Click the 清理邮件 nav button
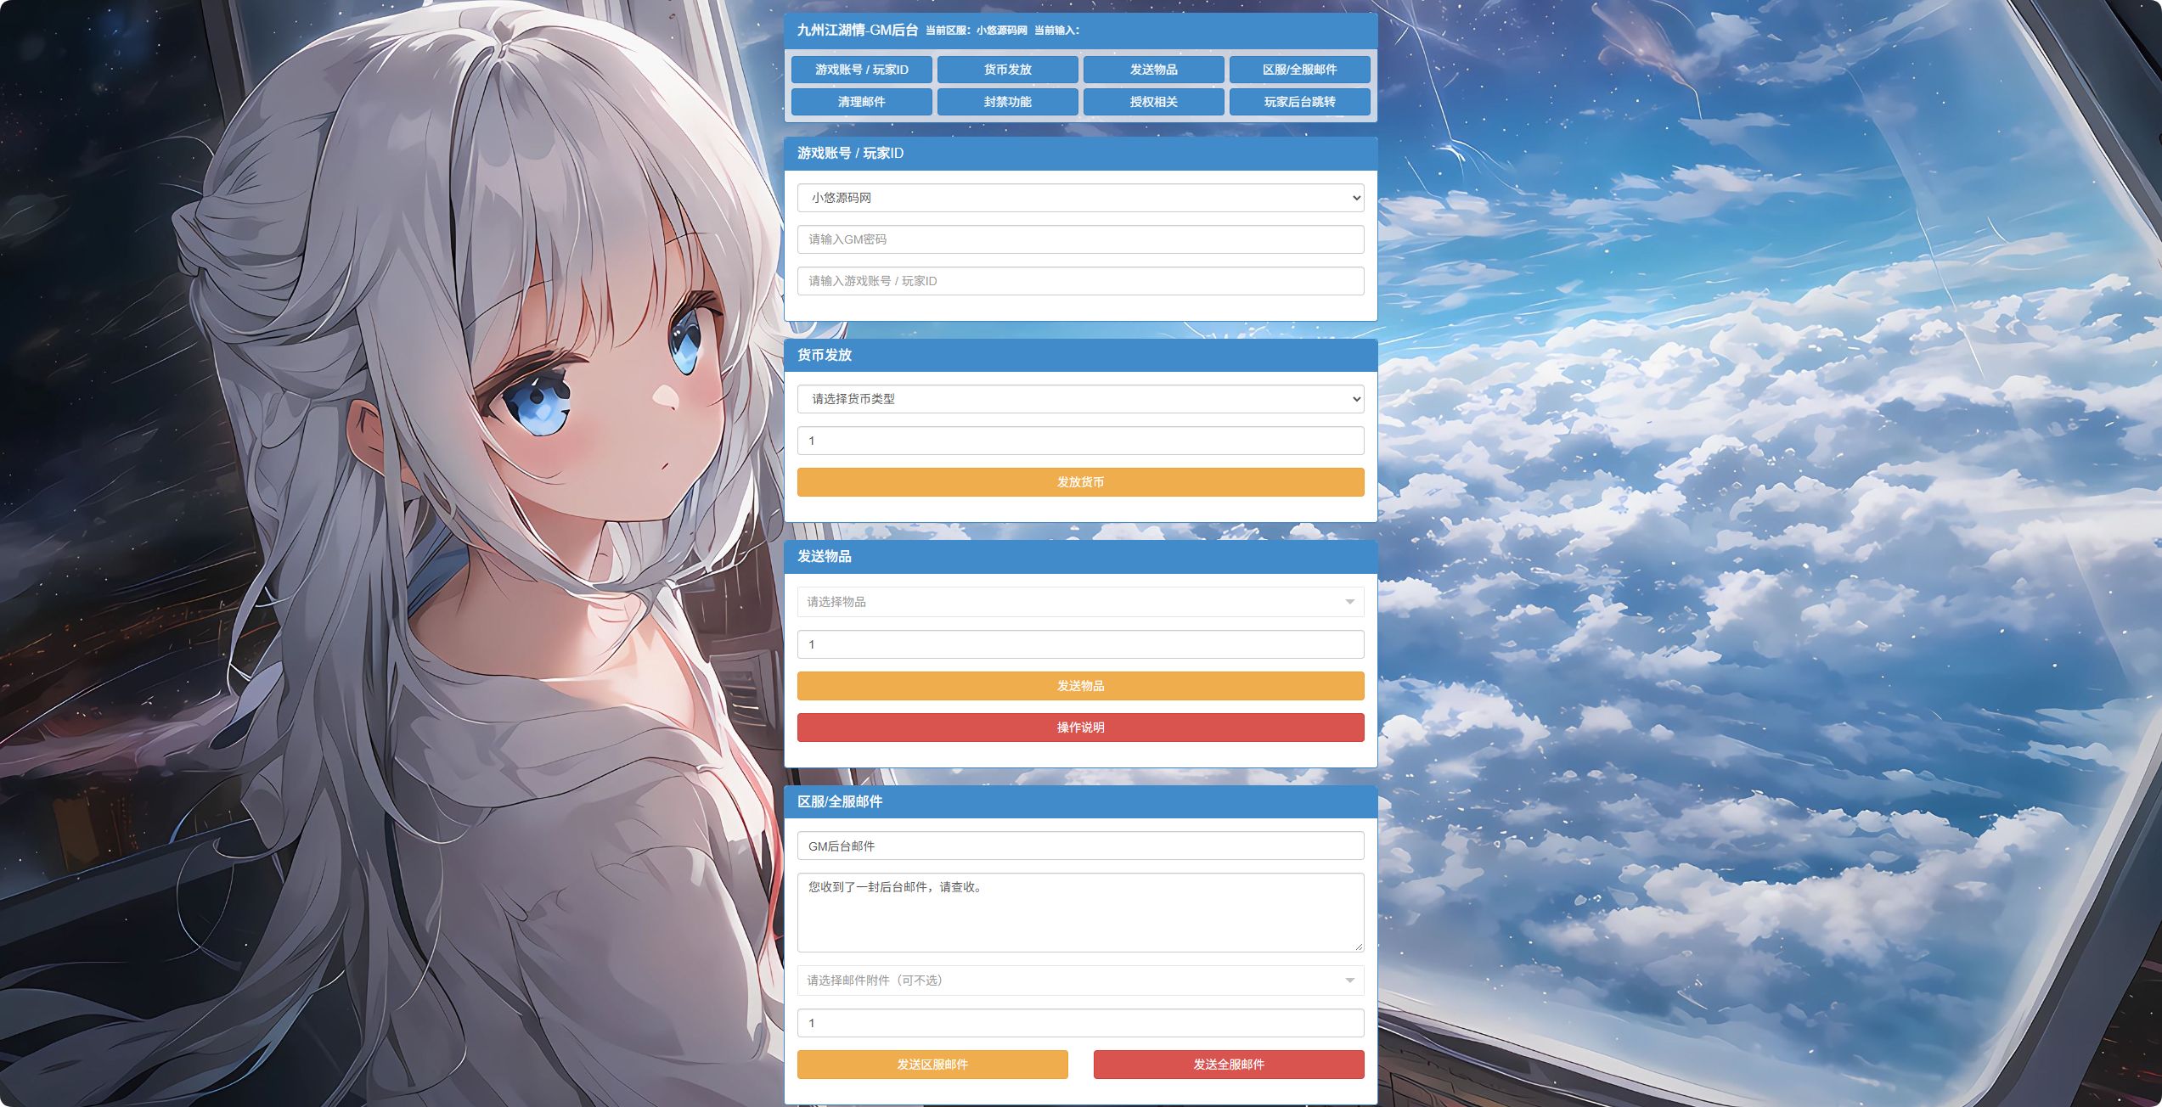Screen dimensions: 2162x1107 861,102
